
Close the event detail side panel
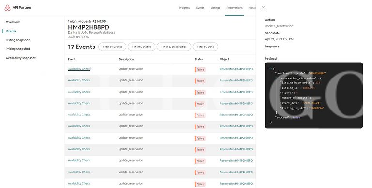coord(263,8)
